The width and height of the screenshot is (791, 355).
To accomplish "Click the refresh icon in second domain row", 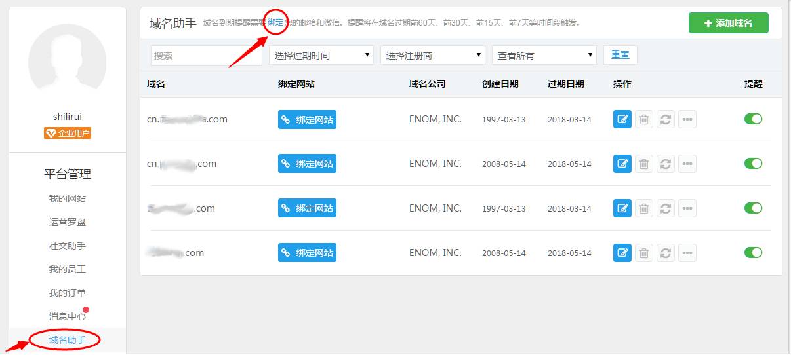I will [666, 164].
